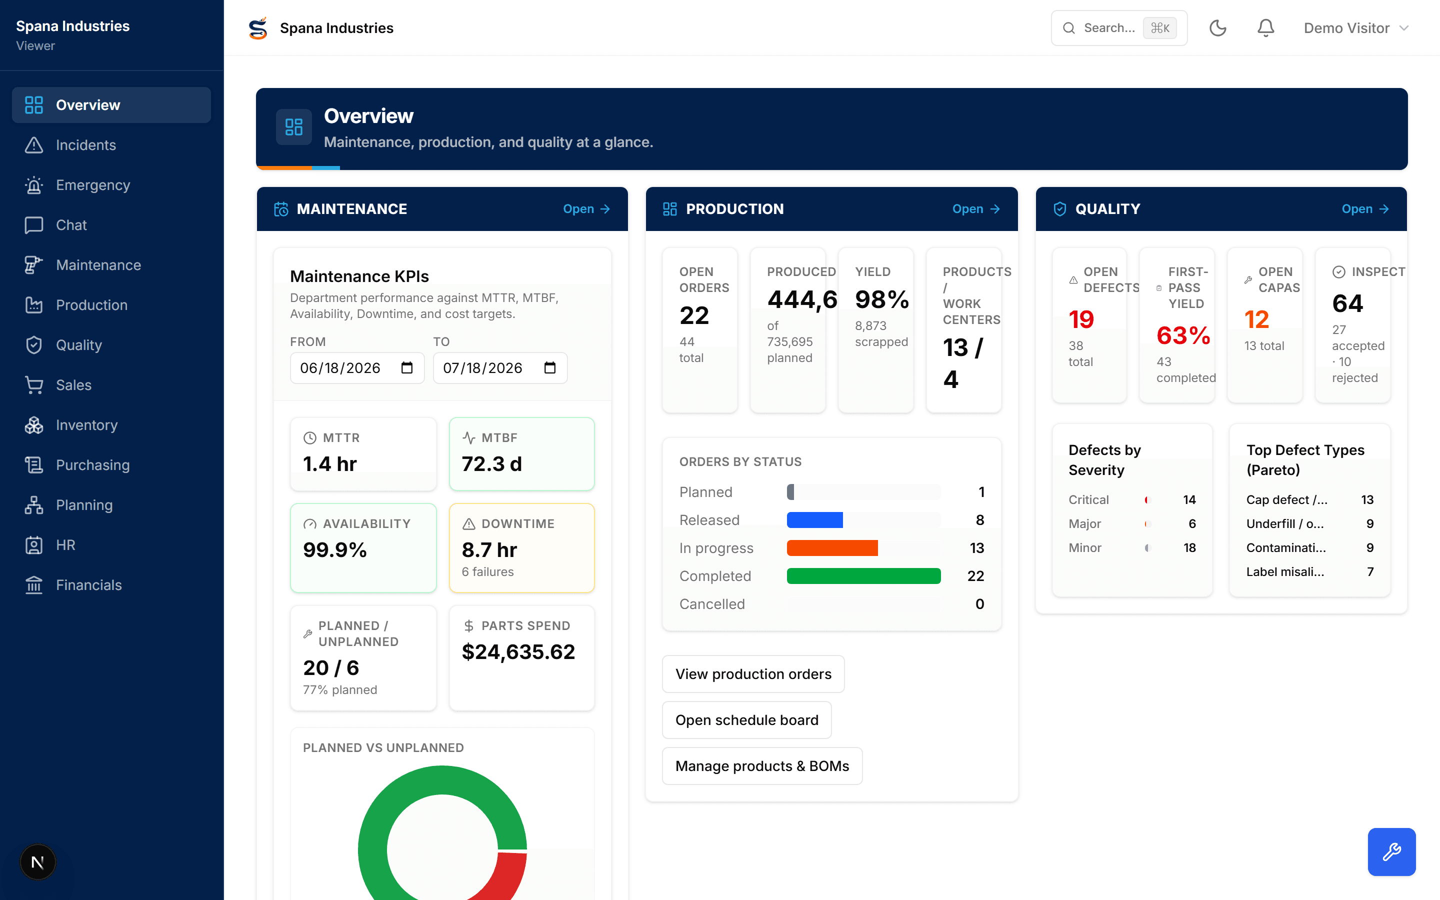Click the Planned orders status row

click(x=831, y=491)
